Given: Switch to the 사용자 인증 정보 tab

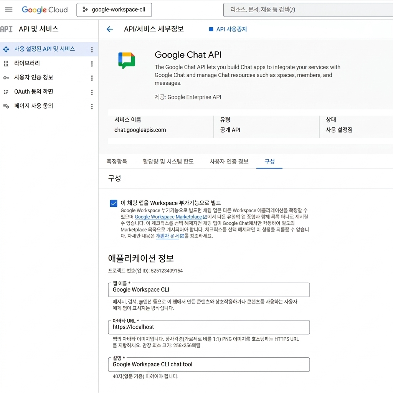Looking at the screenshot, I should 229,162.
